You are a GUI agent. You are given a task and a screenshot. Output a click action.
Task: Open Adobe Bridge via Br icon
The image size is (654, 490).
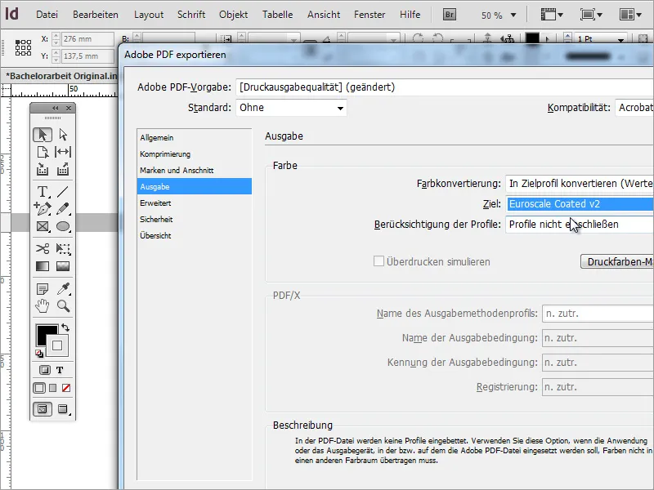(449, 15)
